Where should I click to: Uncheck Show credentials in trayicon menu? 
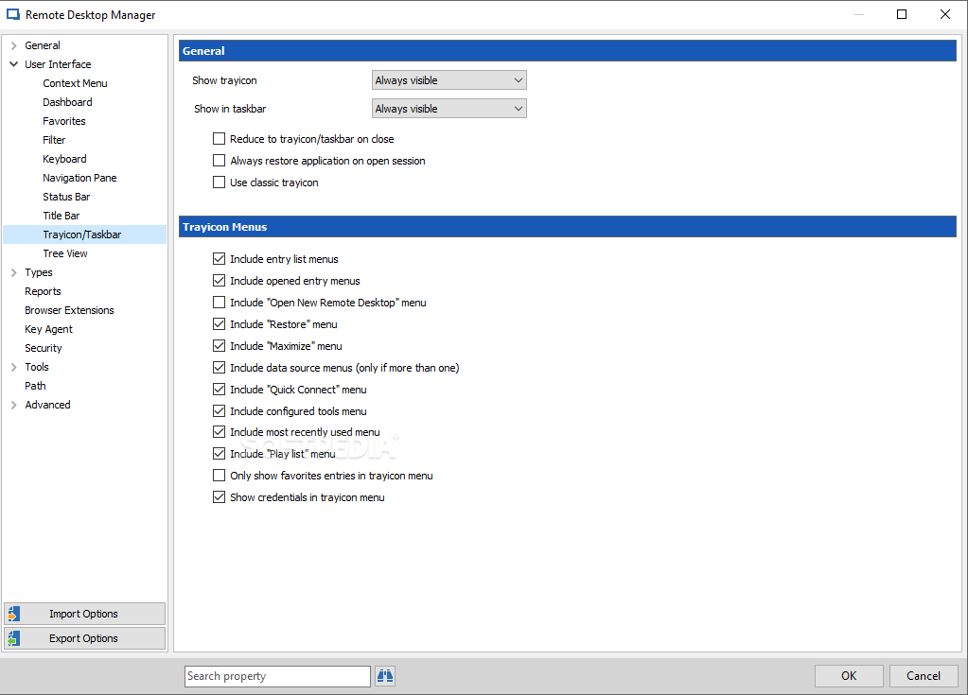click(x=219, y=497)
